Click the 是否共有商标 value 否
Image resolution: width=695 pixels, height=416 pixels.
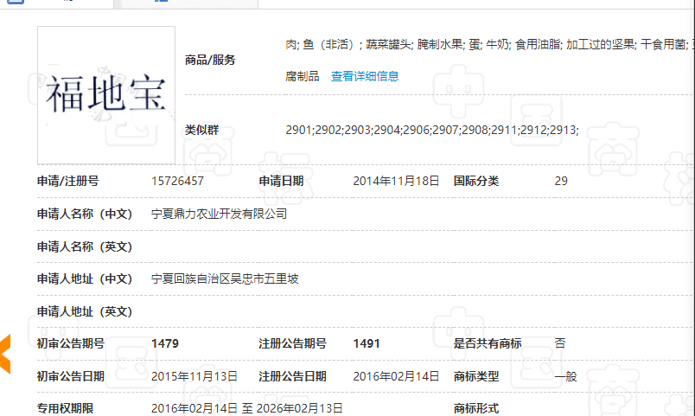[x=560, y=343]
